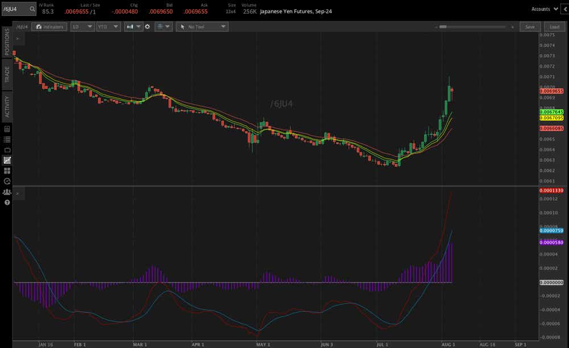
Task: Click the clock history sidebar icon
Action: pos(7,181)
